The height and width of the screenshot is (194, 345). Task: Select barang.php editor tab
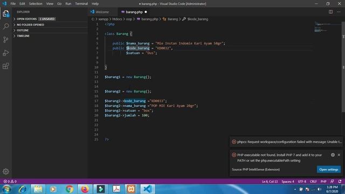(x=134, y=12)
